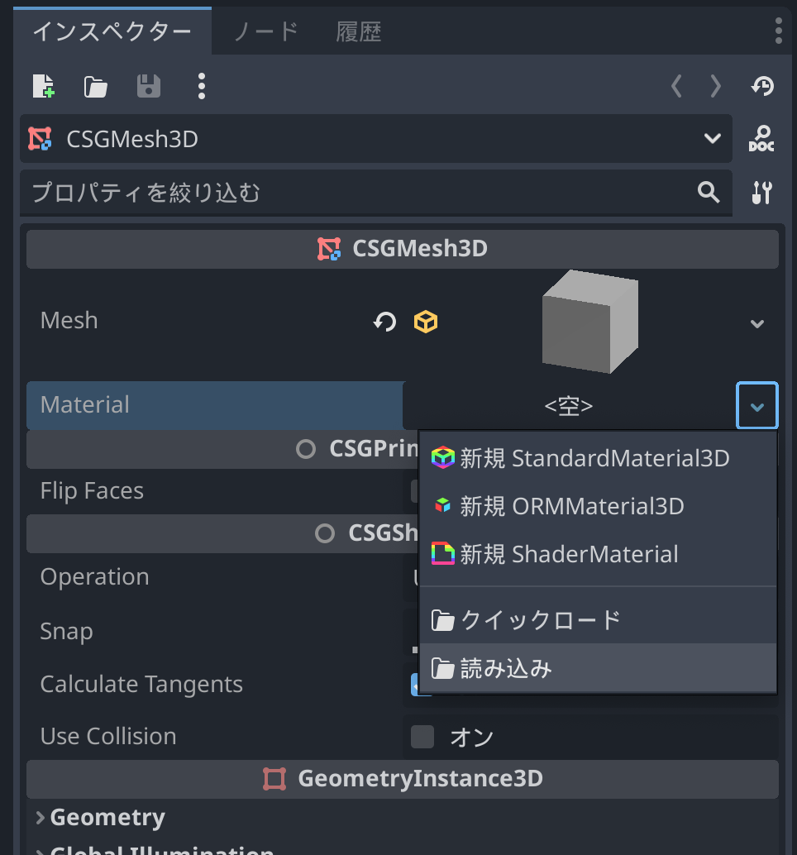Screen dimensions: 797x855
Task: Open the load resource folder icon
Action: pos(96,86)
